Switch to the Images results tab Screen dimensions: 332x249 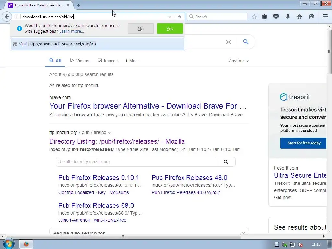point(108,61)
